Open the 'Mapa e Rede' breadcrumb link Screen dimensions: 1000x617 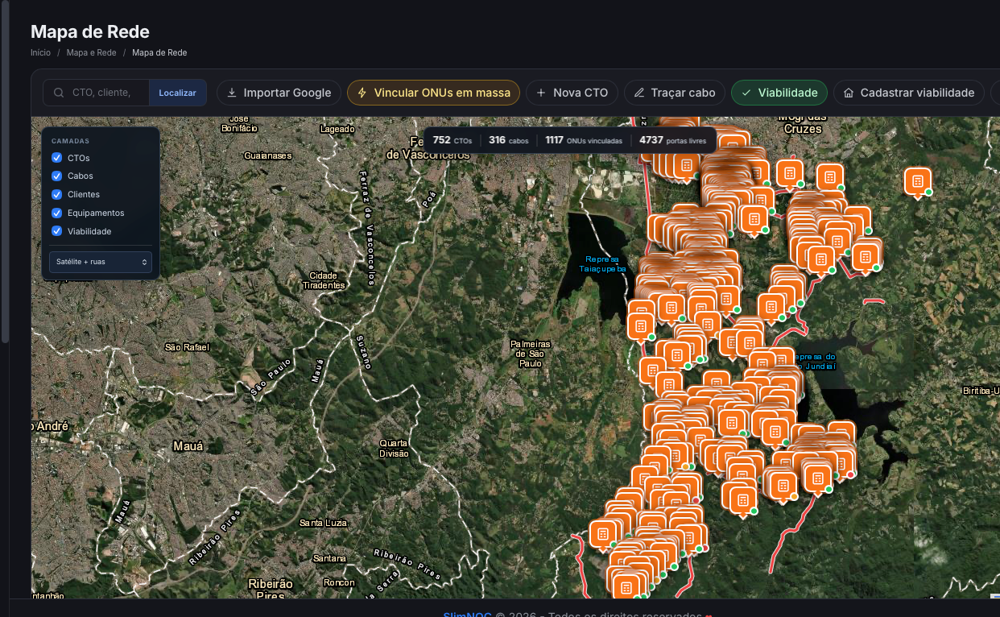(x=91, y=52)
